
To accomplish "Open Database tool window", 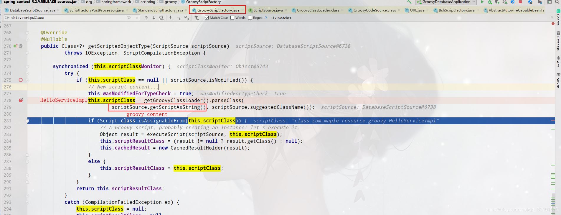I will (558, 41).
